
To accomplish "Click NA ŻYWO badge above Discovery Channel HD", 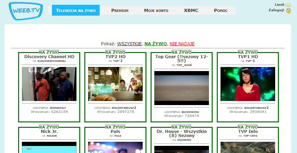I will tap(49, 52).
